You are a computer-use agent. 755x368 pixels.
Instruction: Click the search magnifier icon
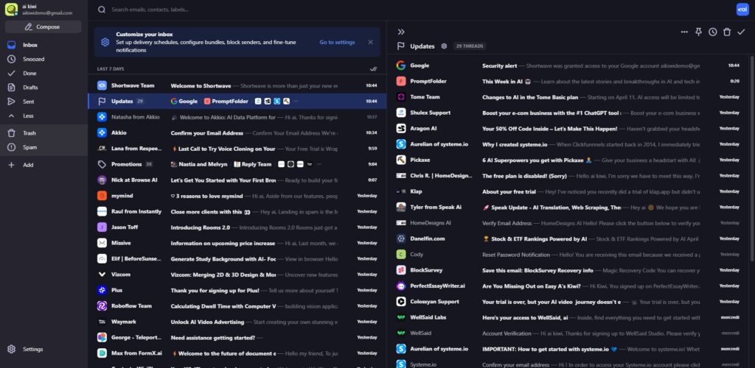[x=102, y=10]
